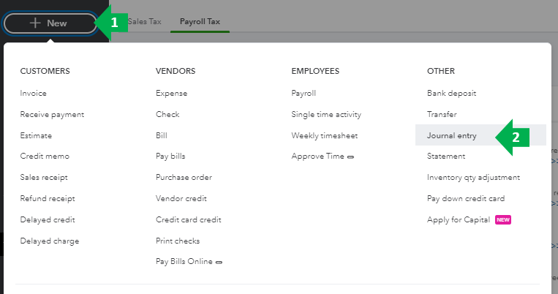This screenshot has height=294, width=558.
Task: Select Receive payment under Customers
Action: (x=52, y=115)
